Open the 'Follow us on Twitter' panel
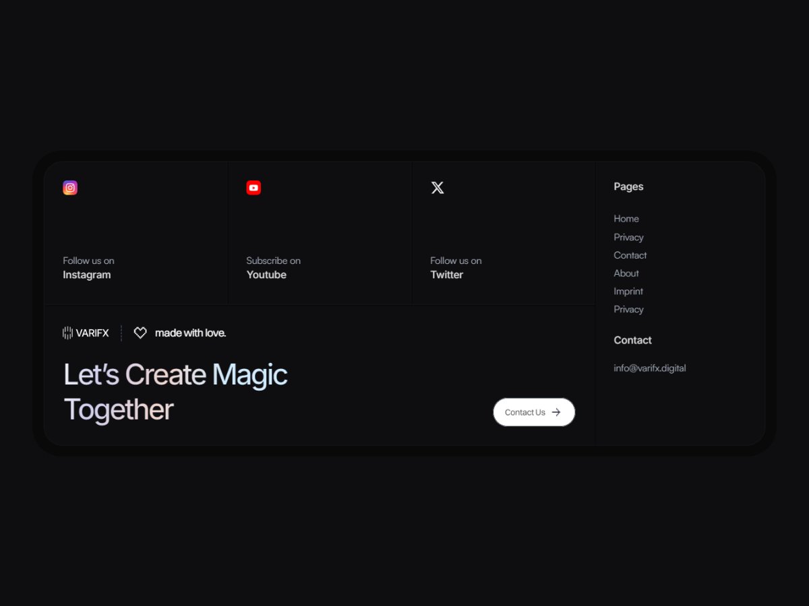This screenshot has height=606, width=809. [x=503, y=232]
